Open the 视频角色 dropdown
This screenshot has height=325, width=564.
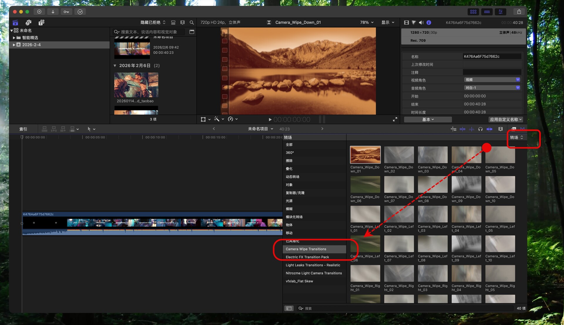coord(492,80)
